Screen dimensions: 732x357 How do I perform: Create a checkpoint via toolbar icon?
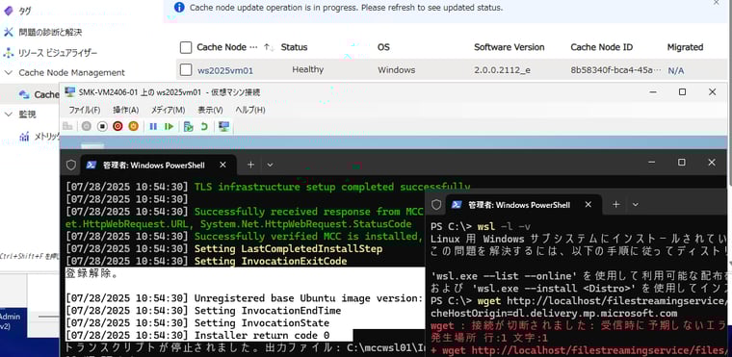pos(188,126)
